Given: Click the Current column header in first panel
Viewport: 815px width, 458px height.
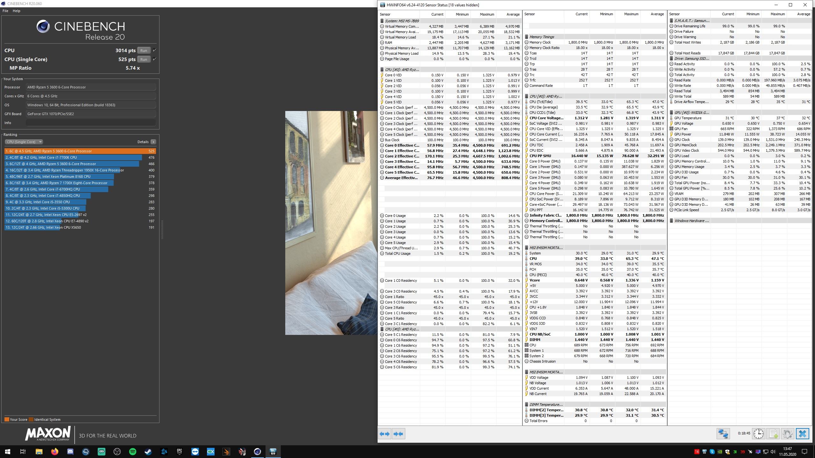Looking at the screenshot, I should coord(432,14).
